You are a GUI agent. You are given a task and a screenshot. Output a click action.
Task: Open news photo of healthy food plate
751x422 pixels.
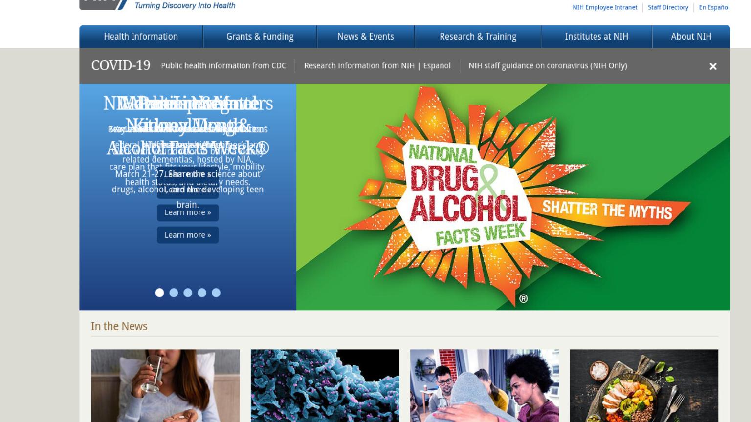pyautogui.click(x=644, y=385)
